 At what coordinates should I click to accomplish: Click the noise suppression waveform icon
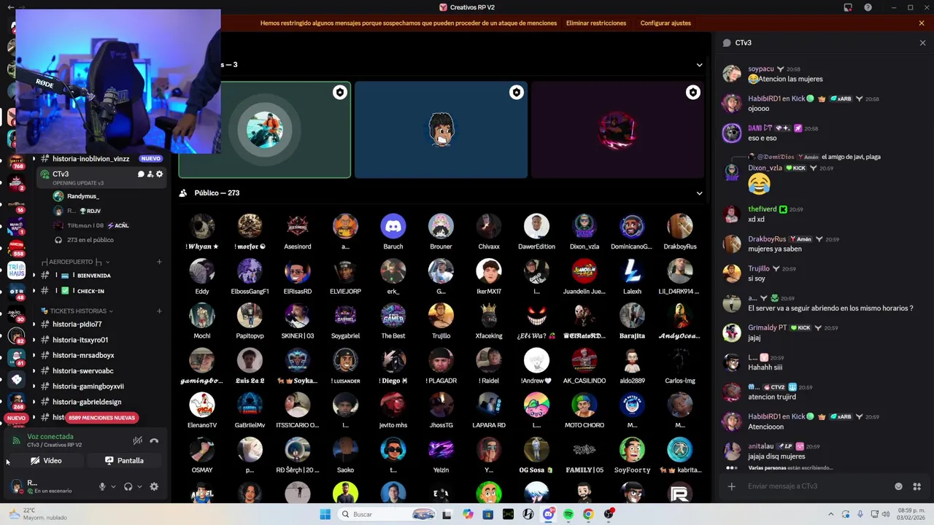(x=137, y=440)
